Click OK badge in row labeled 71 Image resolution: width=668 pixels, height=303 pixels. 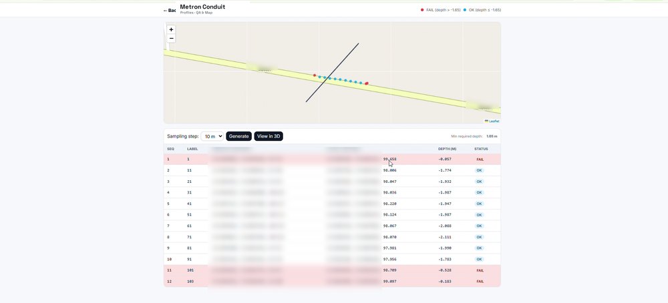tap(479, 237)
